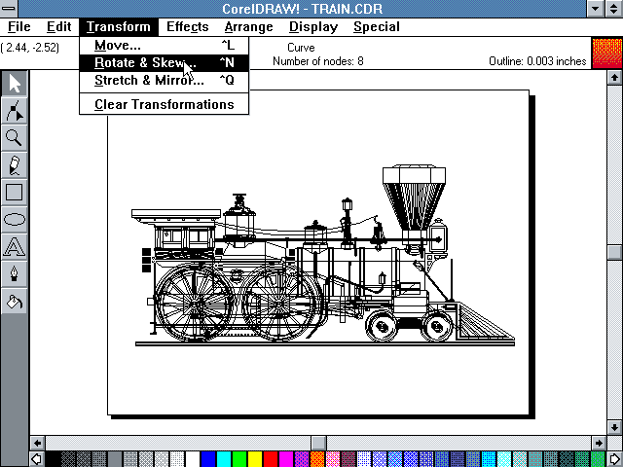
Task: Open the Arrange menu
Action: point(249,26)
